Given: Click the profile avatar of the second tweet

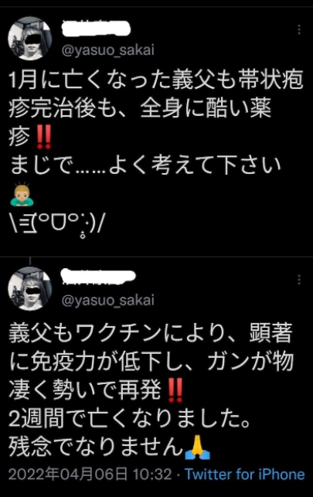Looking at the screenshot, I should point(30,288).
